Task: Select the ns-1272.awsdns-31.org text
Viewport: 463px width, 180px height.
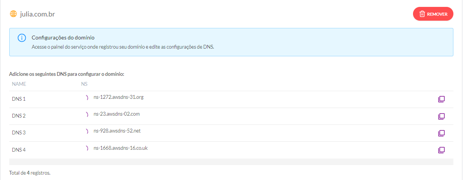Action: click(x=118, y=97)
